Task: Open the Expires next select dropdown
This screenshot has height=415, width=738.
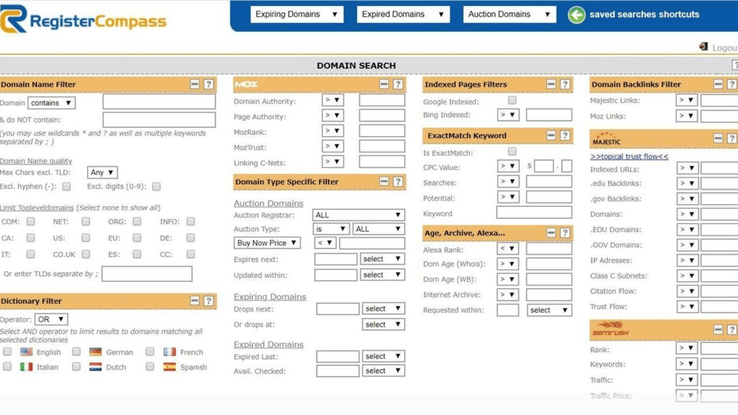Action: [383, 259]
